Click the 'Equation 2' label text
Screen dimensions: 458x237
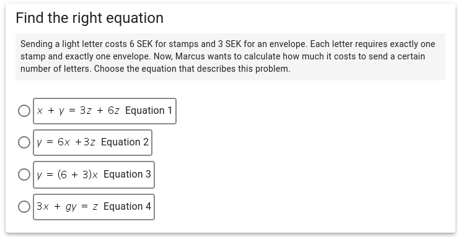pyautogui.click(x=125, y=142)
